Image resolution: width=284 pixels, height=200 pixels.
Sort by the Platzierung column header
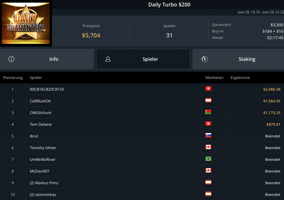pos(13,78)
